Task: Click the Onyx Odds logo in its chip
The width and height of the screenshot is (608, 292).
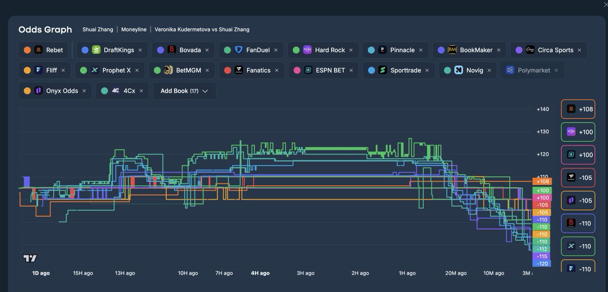Action: [x=38, y=91]
